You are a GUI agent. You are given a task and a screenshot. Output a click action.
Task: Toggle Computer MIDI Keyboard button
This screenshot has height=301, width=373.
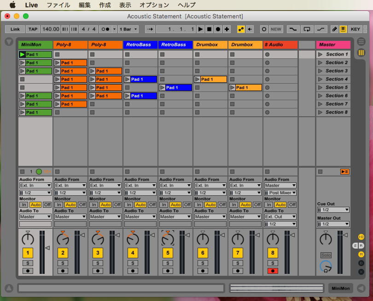tap(343, 29)
